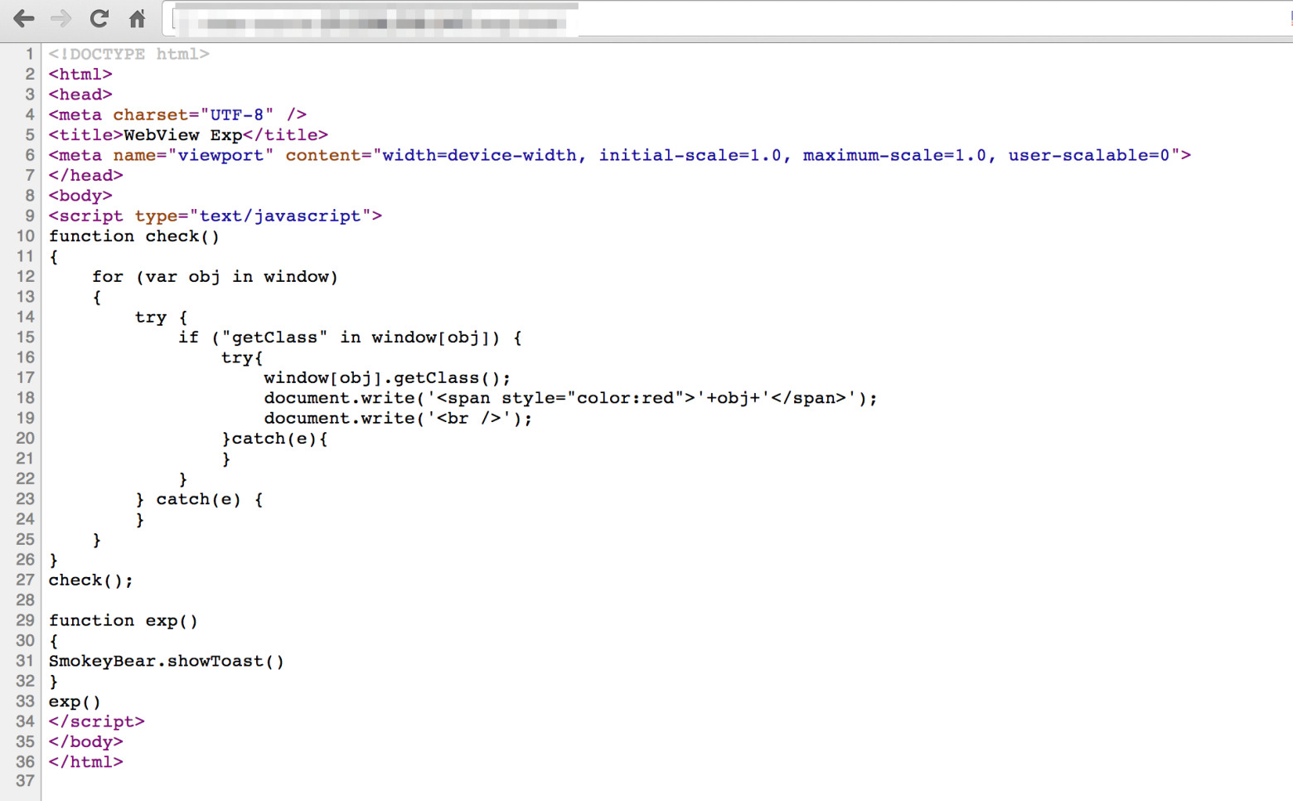1293x801 pixels.
Task: Click the Forward arrow button
Action: (61, 18)
